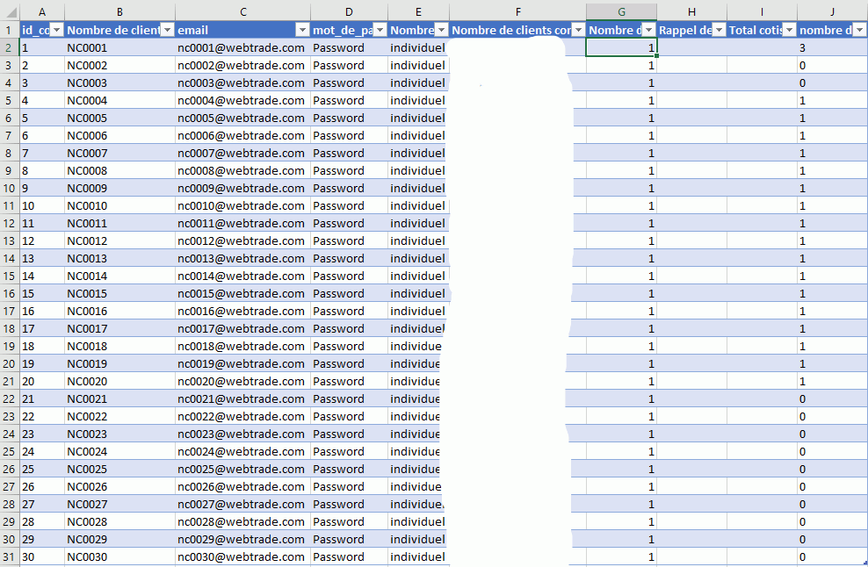Select column G letter header
The height and width of the screenshot is (567, 868).
pos(621,11)
